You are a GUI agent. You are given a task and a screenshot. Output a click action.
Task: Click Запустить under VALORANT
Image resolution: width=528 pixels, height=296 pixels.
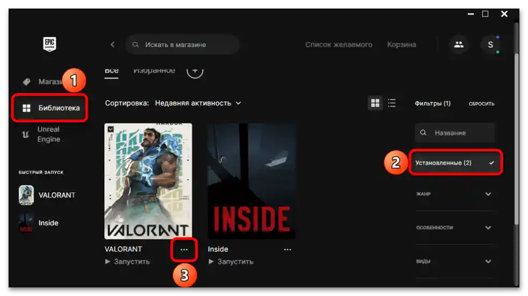127,261
